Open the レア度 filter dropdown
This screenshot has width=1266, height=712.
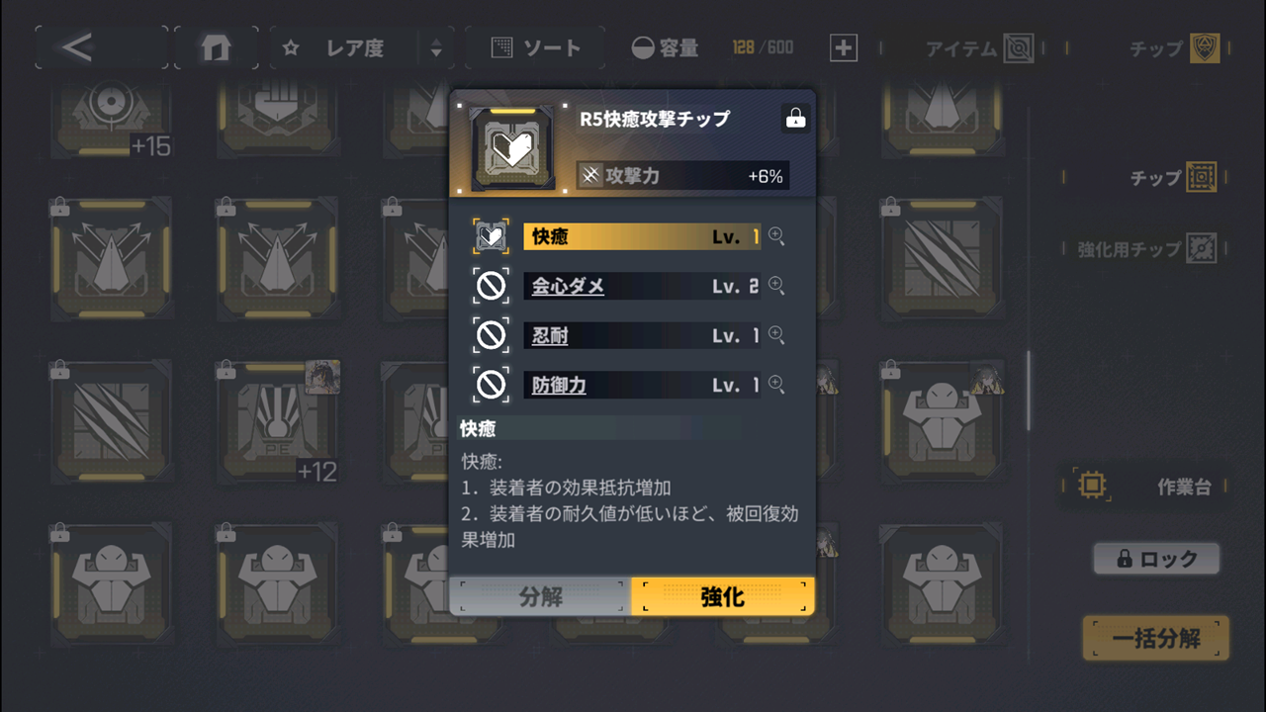[362, 47]
